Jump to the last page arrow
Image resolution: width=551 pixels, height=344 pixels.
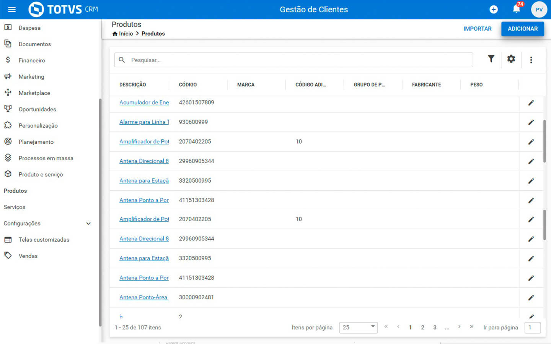(x=471, y=327)
